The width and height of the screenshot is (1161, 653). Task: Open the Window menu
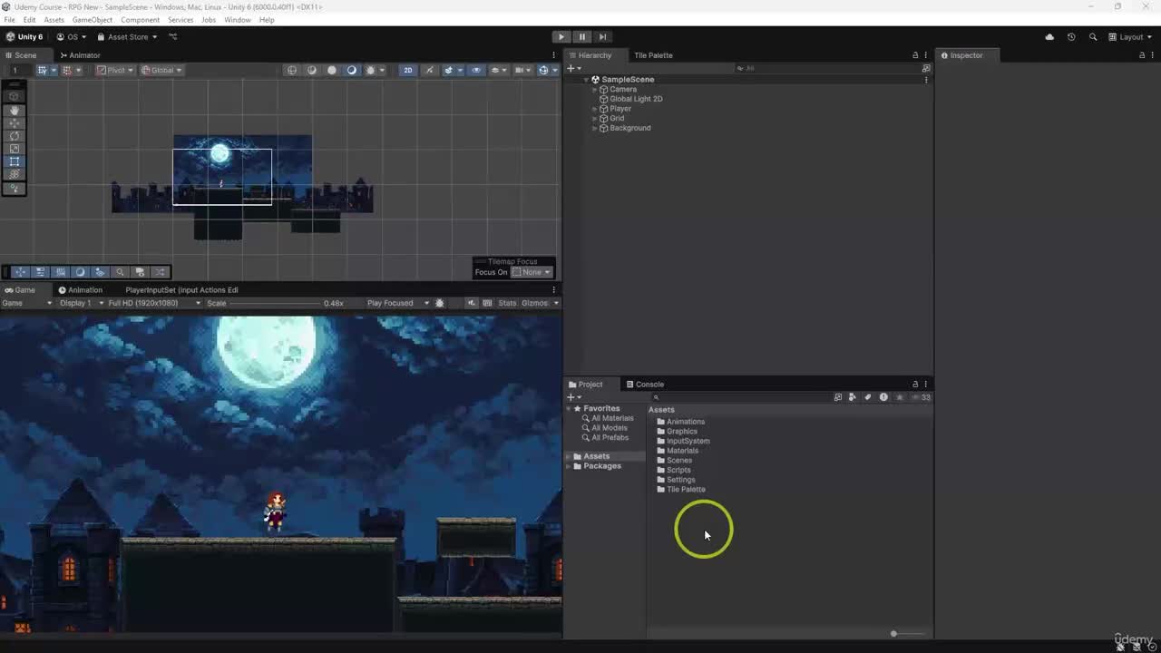[238, 20]
